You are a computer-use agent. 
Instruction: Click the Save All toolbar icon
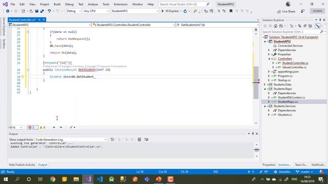(42, 11)
